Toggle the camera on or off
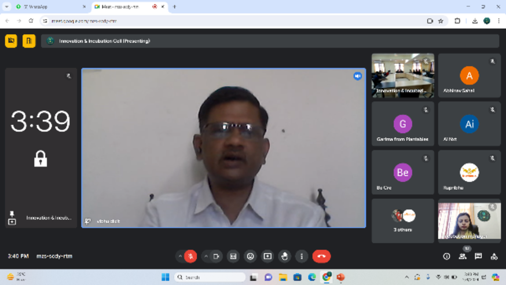Viewport: 506px width, 285px height. click(x=216, y=256)
